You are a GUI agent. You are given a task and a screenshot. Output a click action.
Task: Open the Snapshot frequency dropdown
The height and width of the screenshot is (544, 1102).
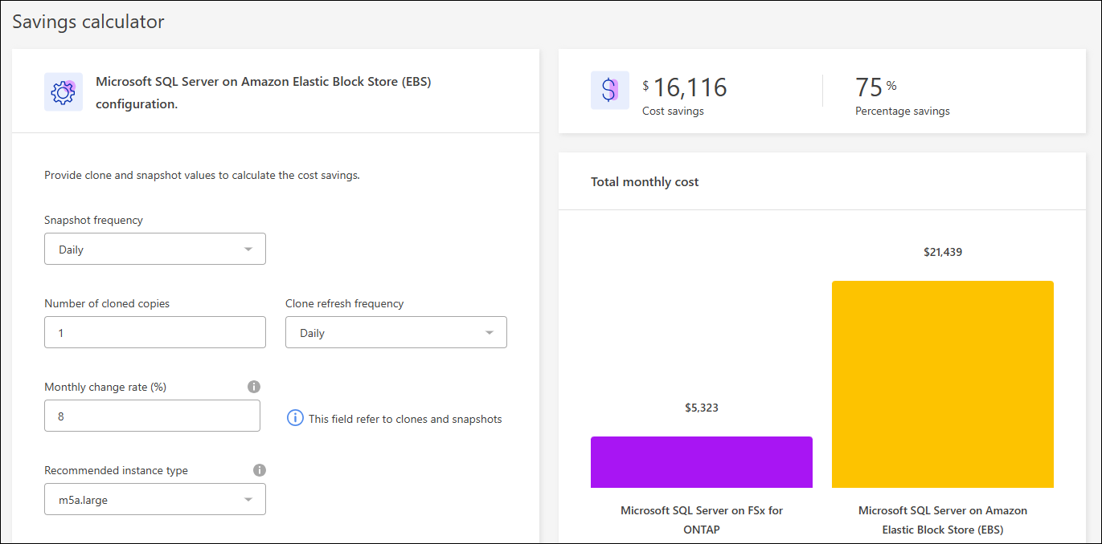155,250
